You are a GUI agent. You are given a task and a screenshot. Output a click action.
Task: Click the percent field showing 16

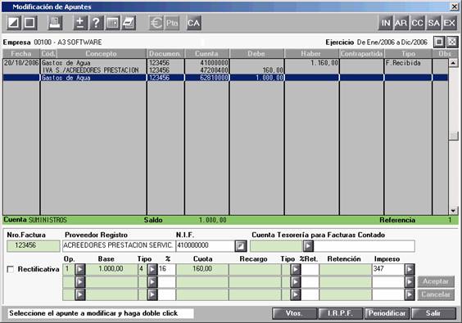pyautogui.click(x=167, y=269)
